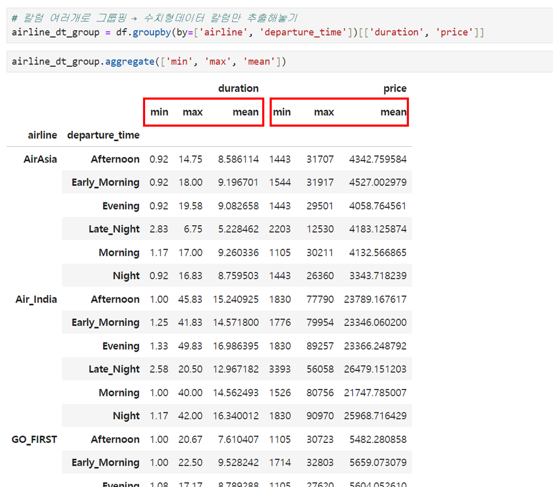Click the 'price' top-level column header
The width and height of the screenshot is (553, 487).
pyautogui.click(x=395, y=88)
